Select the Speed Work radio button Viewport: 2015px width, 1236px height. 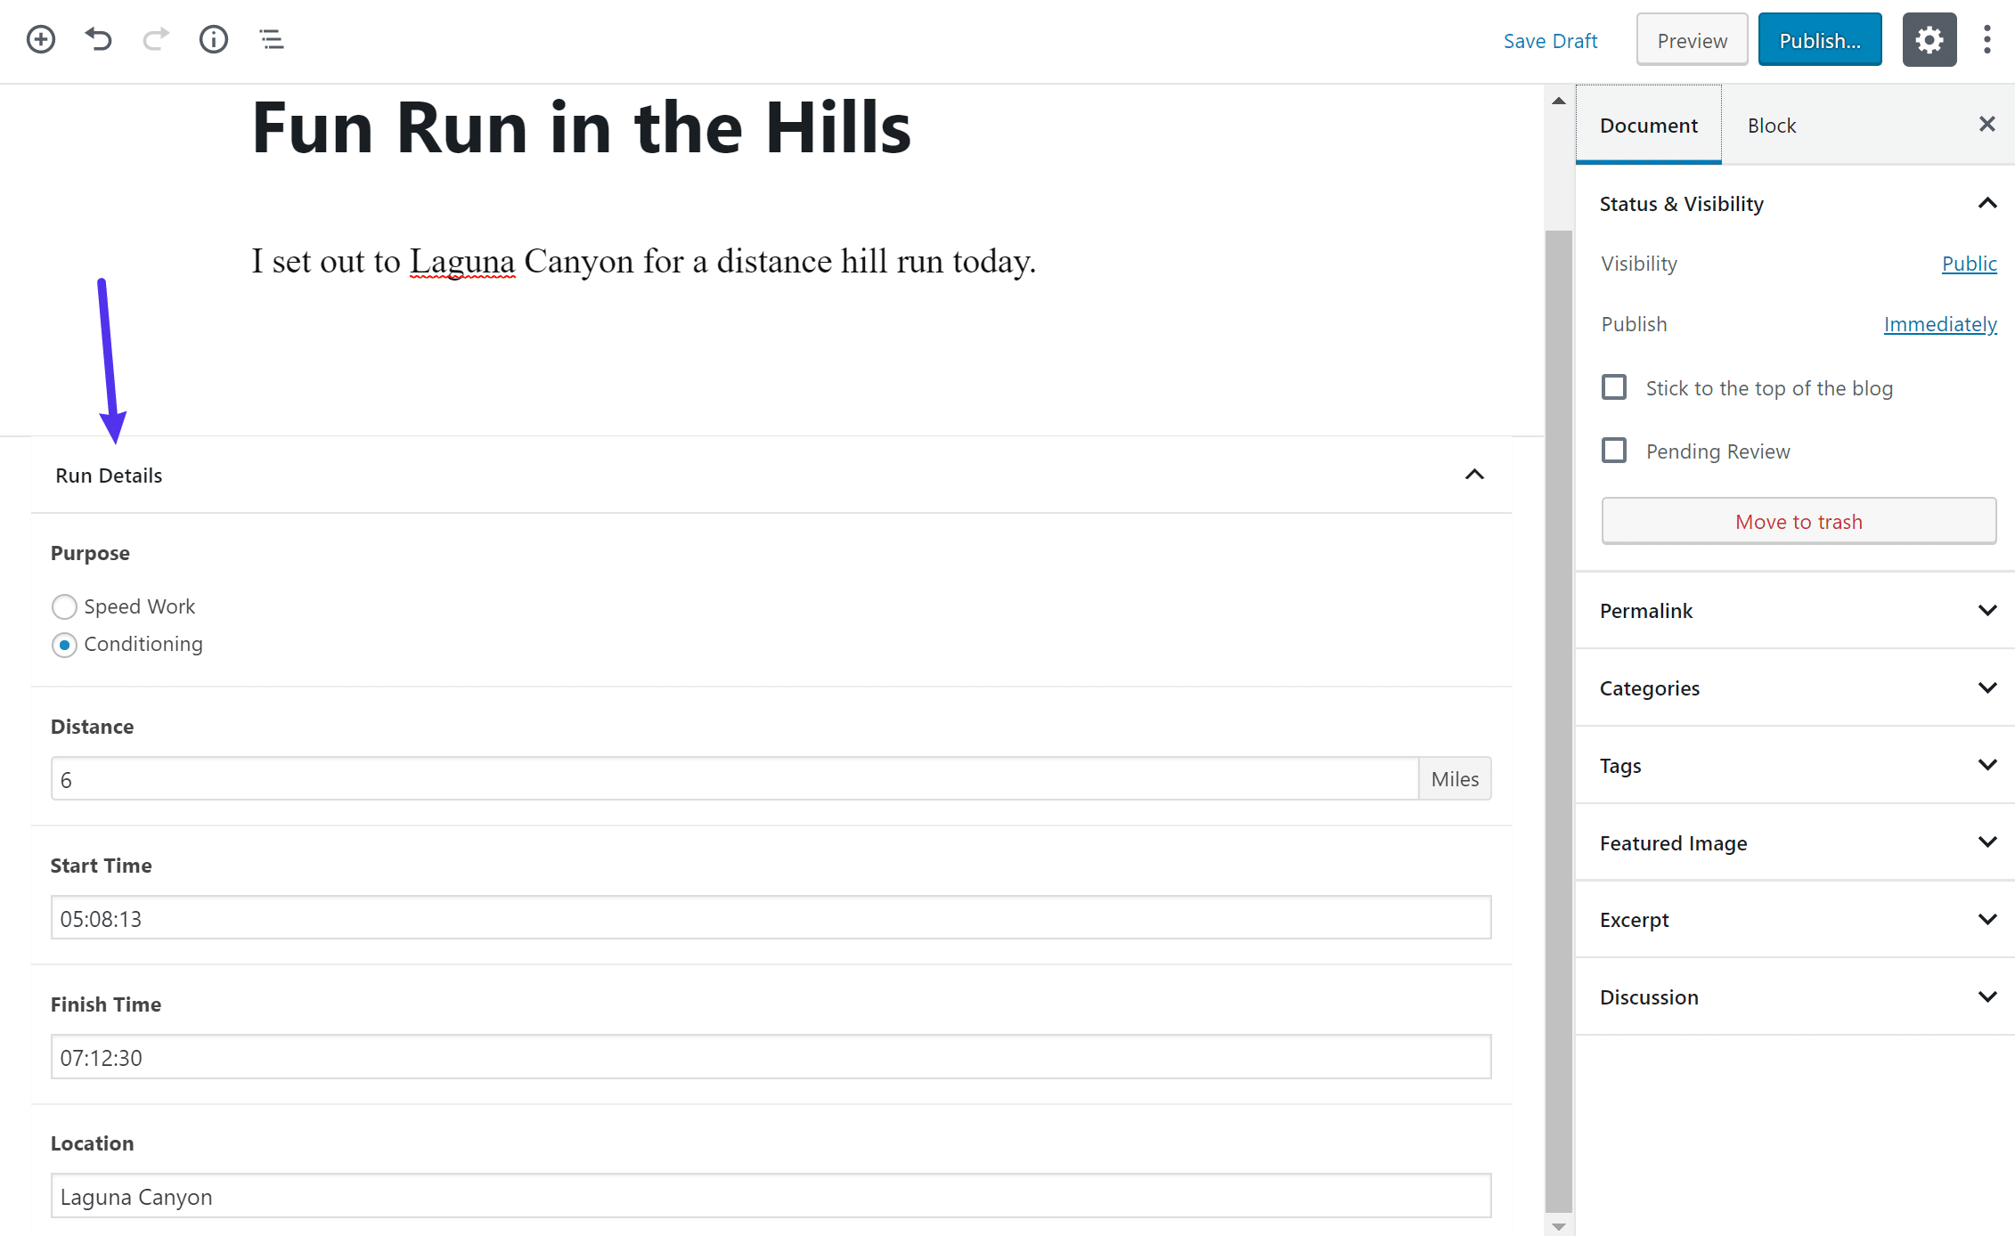(x=65, y=606)
